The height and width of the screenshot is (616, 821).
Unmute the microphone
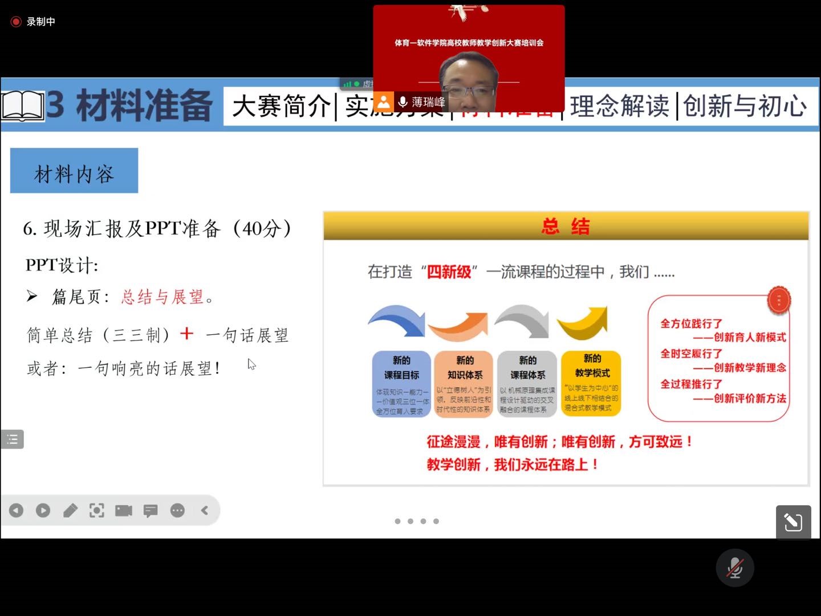click(735, 568)
